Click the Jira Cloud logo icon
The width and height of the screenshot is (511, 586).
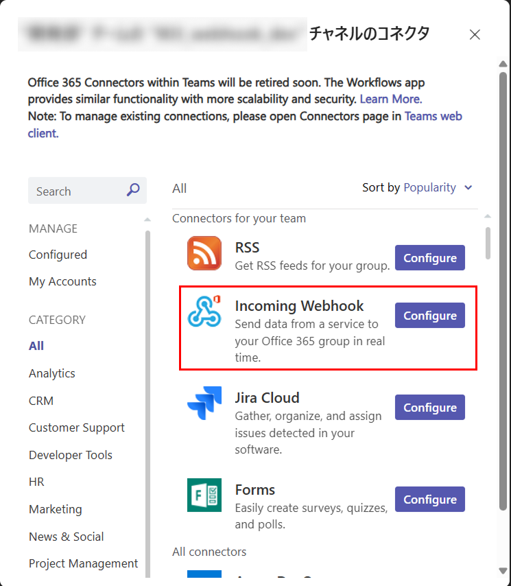[204, 403]
